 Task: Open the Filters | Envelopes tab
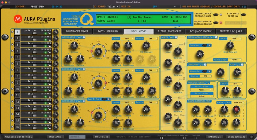pyautogui.click(x=169, y=31)
